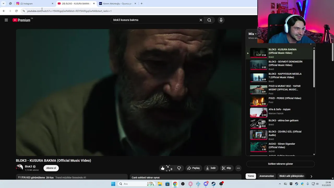Close the Kerem Aktürkoğlu tab
The height and width of the screenshot is (188, 334).
(135, 4)
